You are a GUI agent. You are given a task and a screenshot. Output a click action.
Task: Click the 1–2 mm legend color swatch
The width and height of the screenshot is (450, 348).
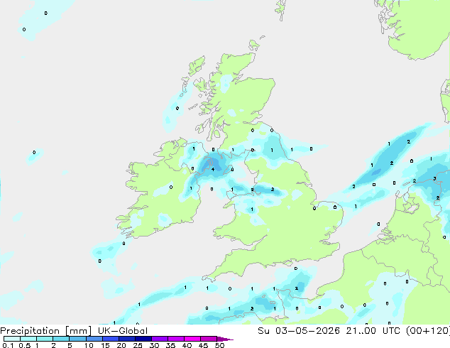click(45, 339)
